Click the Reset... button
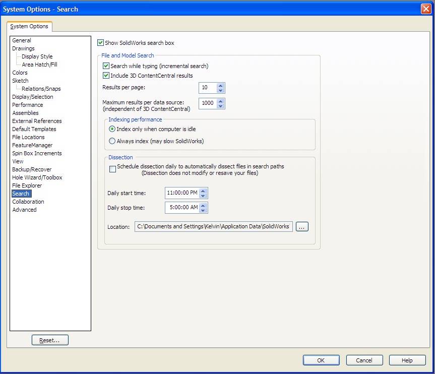Image resolution: width=435 pixels, height=374 pixels. click(x=50, y=340)
